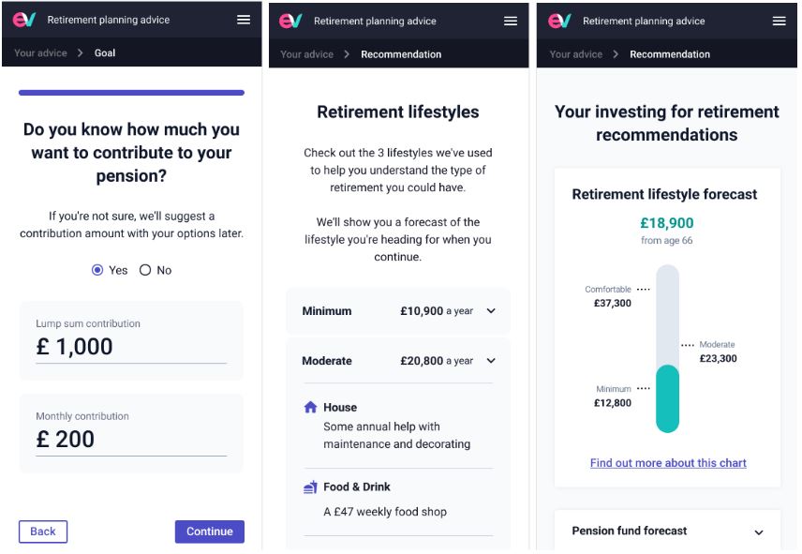
Task: Click the House icon in Moderate lifestyle
Action: 310,407
